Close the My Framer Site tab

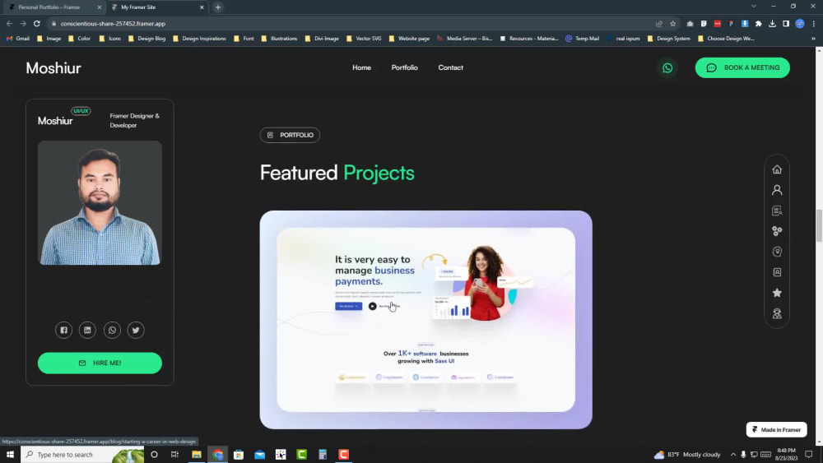(x=202, y=7)
